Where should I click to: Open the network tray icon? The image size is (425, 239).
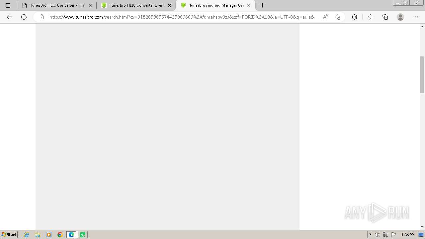pos(385,235)
